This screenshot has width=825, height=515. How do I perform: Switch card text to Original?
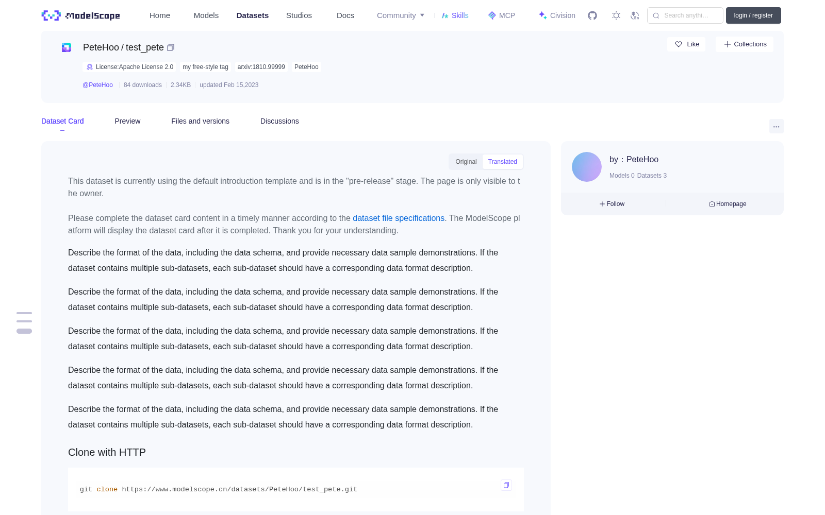(466, 162)
